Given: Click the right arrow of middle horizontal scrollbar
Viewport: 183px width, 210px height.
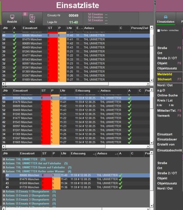Looking at the screenshot, I should point(148,146).
